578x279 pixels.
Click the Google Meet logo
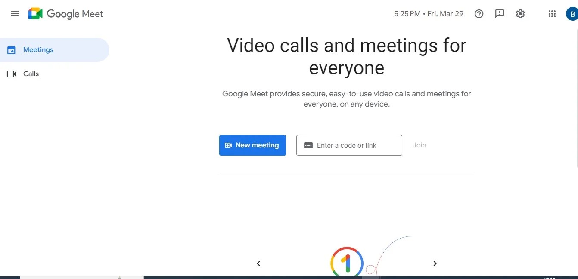click(x=65, y=13)
